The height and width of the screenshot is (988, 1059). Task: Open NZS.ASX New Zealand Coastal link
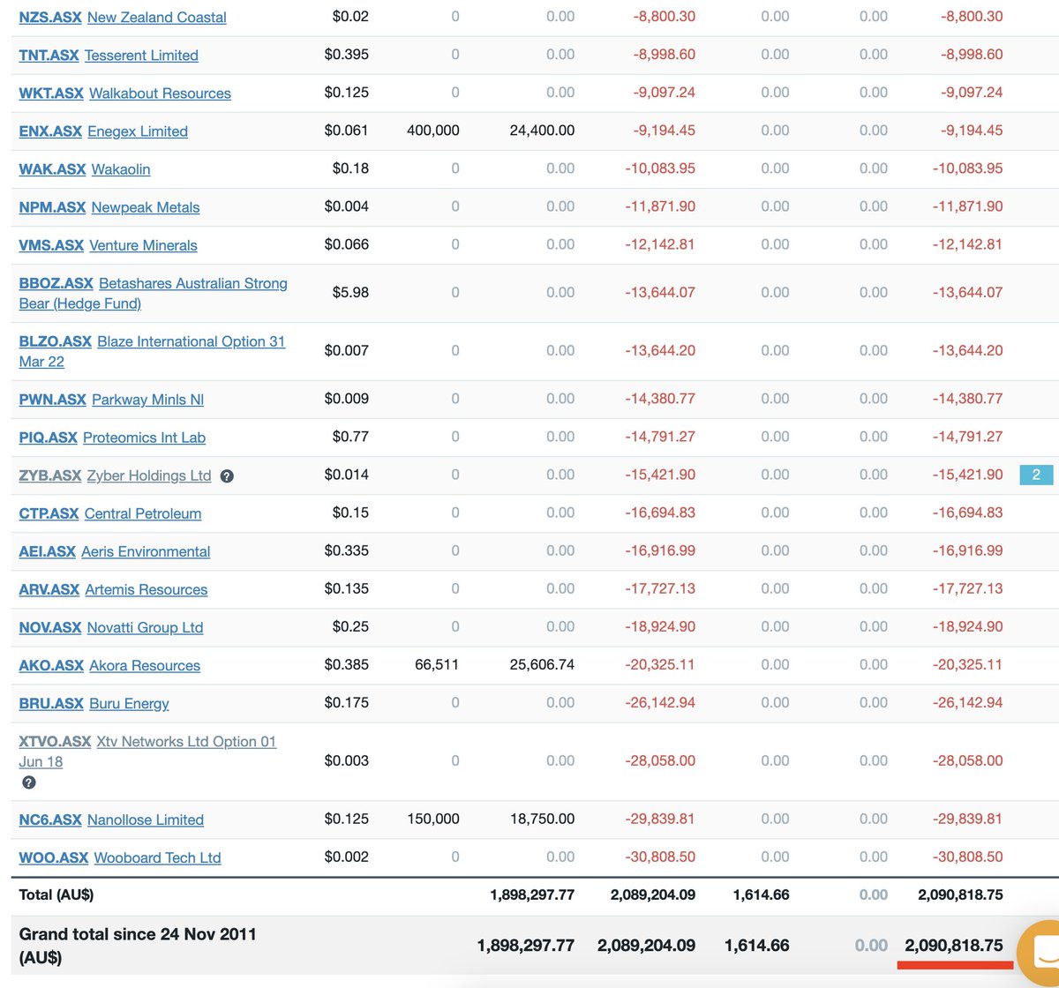(123, 17)
